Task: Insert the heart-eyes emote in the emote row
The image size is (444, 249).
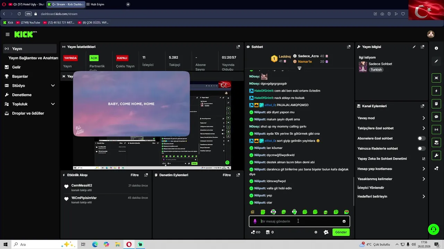Action: point(346,212)
